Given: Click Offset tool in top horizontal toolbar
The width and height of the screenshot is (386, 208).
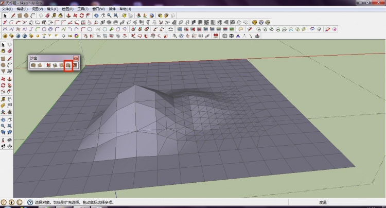Looking at the screenshot, I should [x=88, y=15].
